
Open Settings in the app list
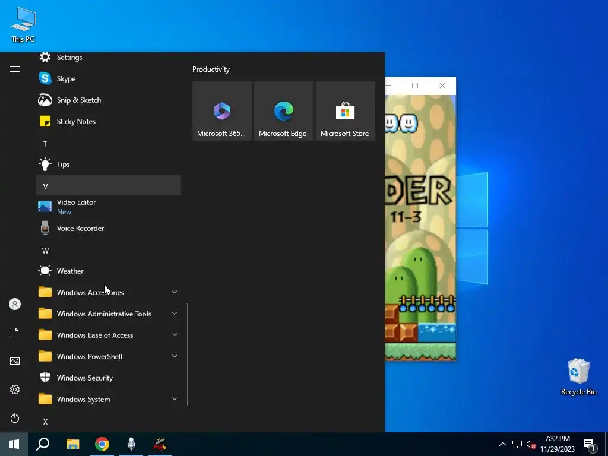point(109,58)
